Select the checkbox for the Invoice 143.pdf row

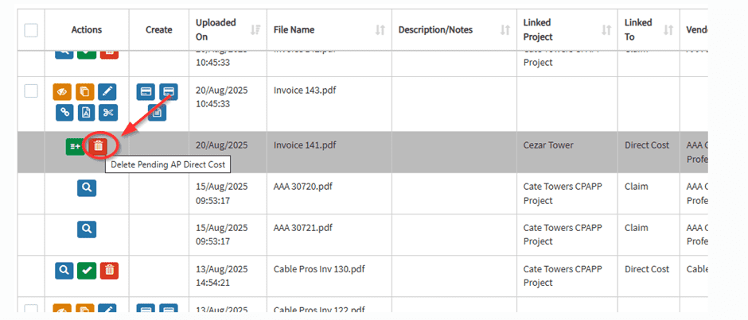pyautogui.click(x=31, y=91)
